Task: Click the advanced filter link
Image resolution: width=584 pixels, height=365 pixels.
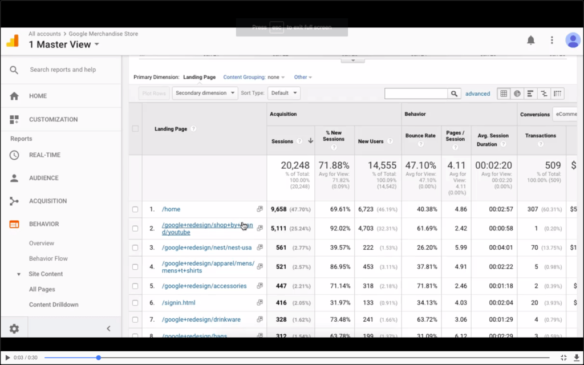Action: coord(477,94)
